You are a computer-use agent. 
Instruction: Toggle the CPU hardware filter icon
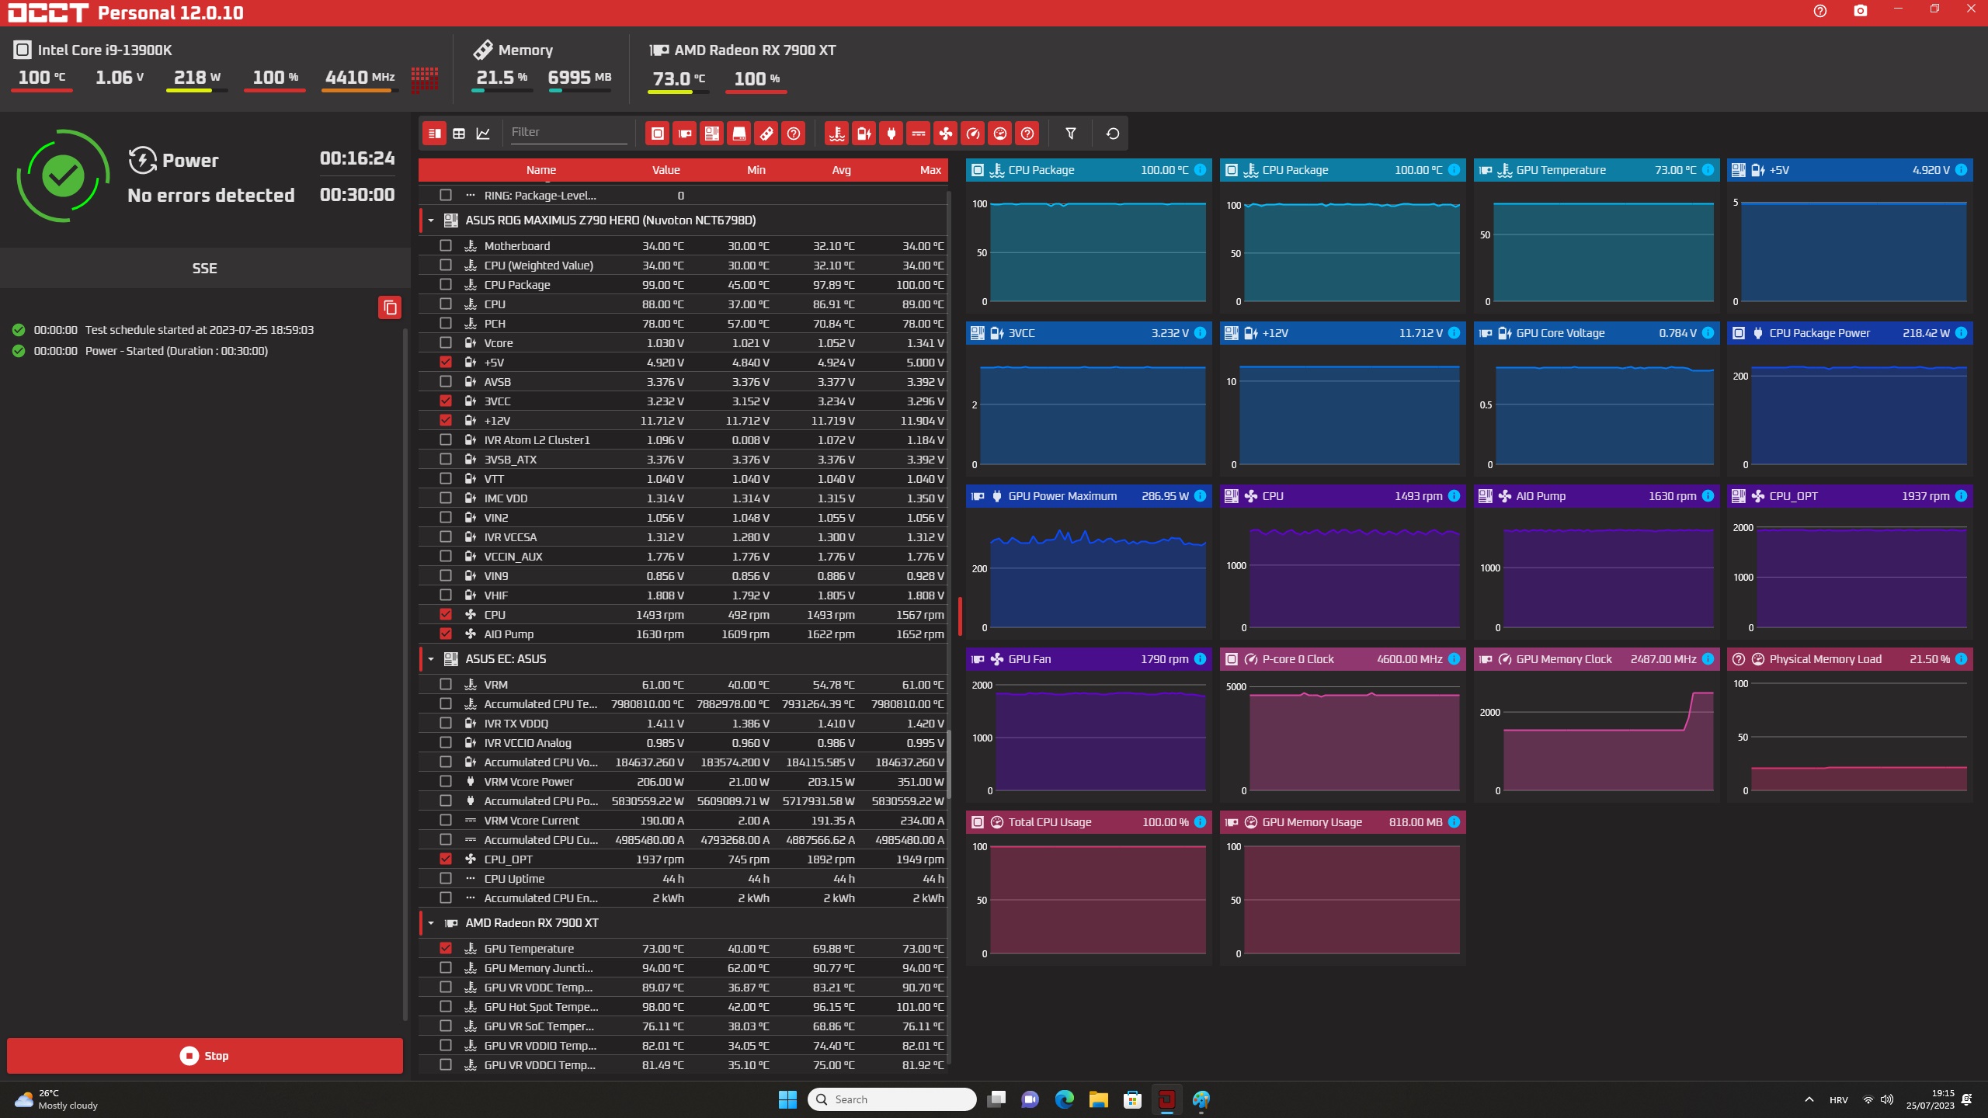click(658, 134)
